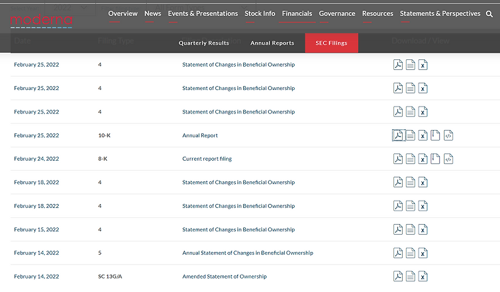Open the PDF icon for the SC 13G/A filing

398,277
